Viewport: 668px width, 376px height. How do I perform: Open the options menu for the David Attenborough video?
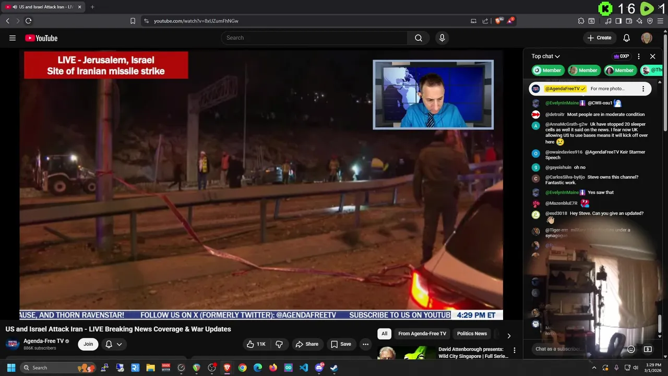(x=514, y=350)
